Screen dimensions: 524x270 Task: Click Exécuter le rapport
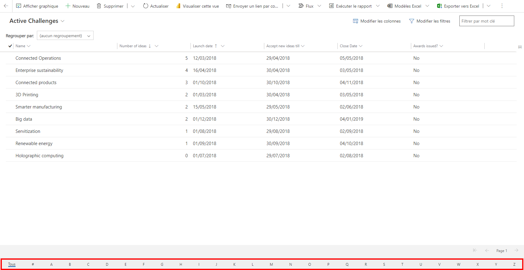[350, 6]
